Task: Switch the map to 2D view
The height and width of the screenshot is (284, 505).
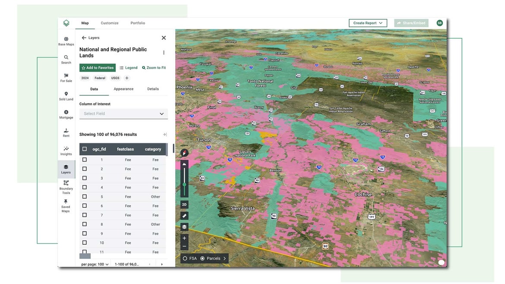Action: pos(184,204)
